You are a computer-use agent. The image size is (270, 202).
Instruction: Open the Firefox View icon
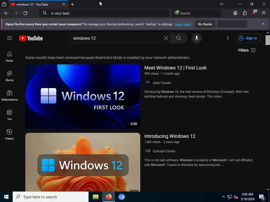coord(4,4)
